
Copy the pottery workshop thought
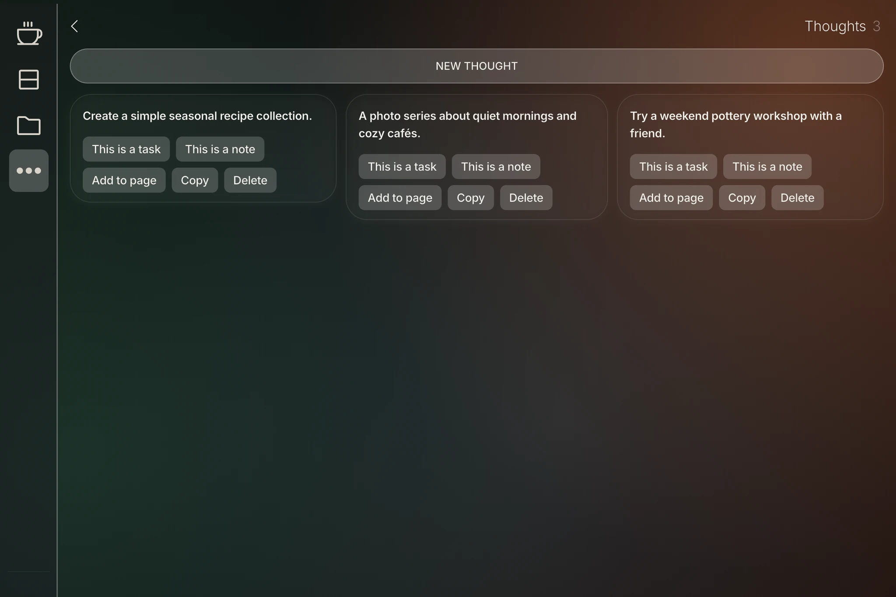pyautogui.click(x=742, y=198)
